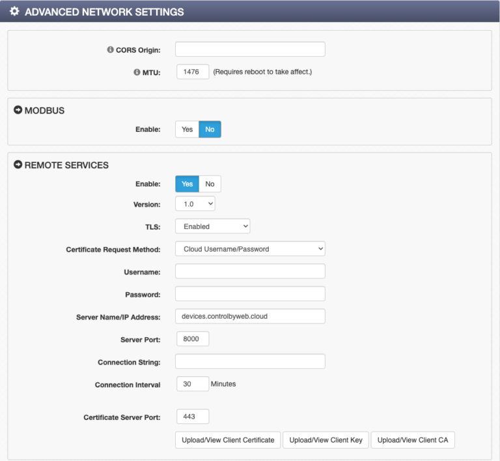Click the Server Name/IP Address field

(x=250, y=316)
